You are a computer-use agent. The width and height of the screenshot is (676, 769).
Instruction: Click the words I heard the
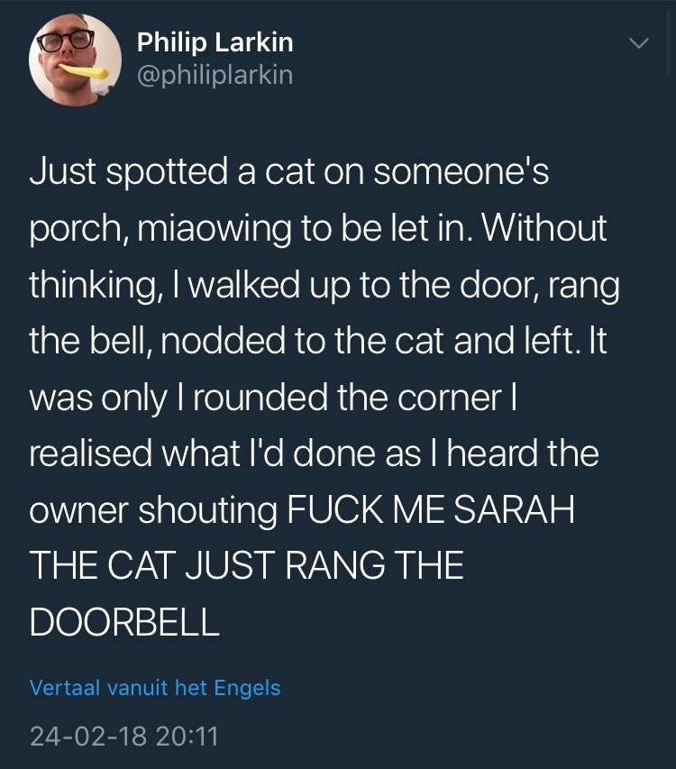click(x=523, y=453)
